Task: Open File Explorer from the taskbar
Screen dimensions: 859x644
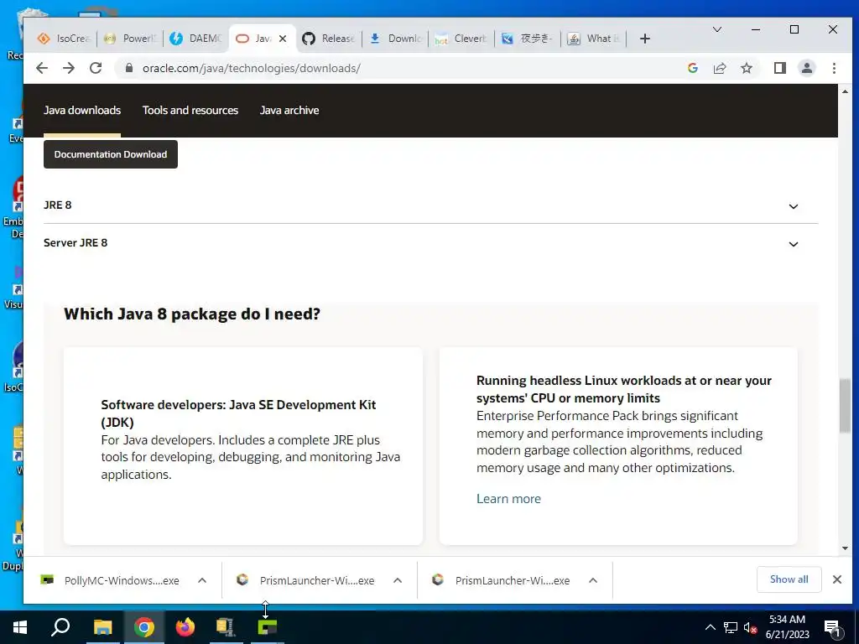Action: click(x=102, y=627)
